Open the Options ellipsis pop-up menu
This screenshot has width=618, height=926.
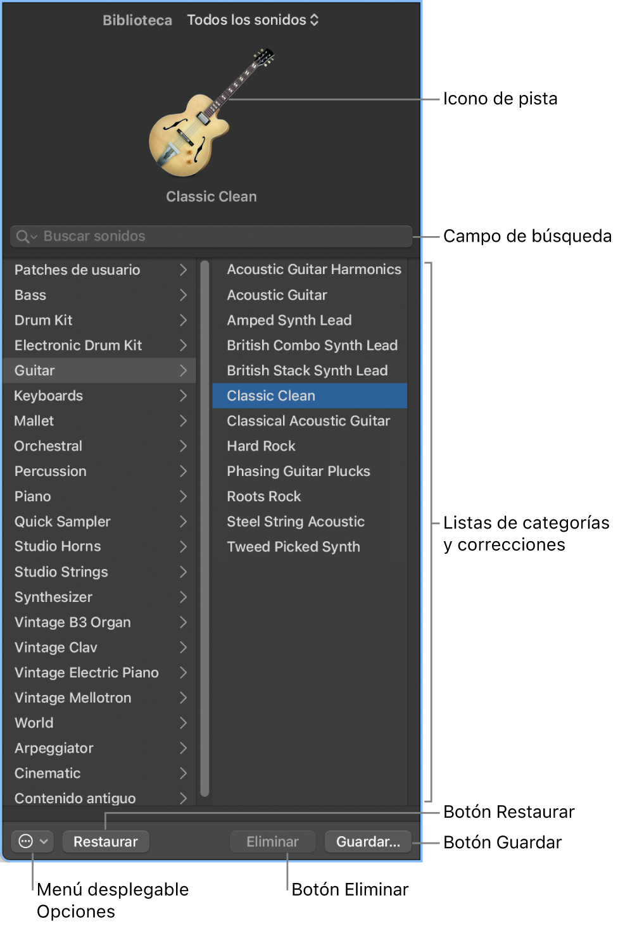coord(32,842)
